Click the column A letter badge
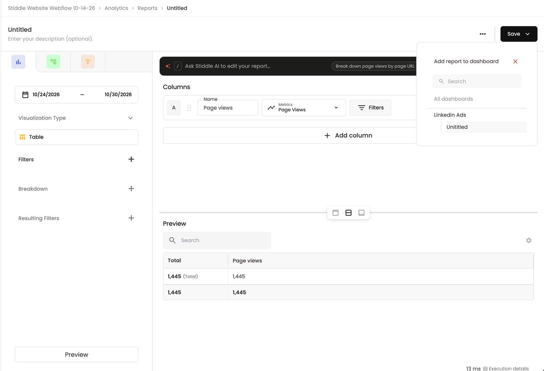 174,107
